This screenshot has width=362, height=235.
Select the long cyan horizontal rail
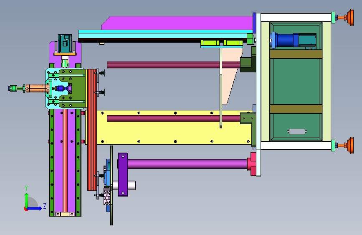(x=165, y=35)
